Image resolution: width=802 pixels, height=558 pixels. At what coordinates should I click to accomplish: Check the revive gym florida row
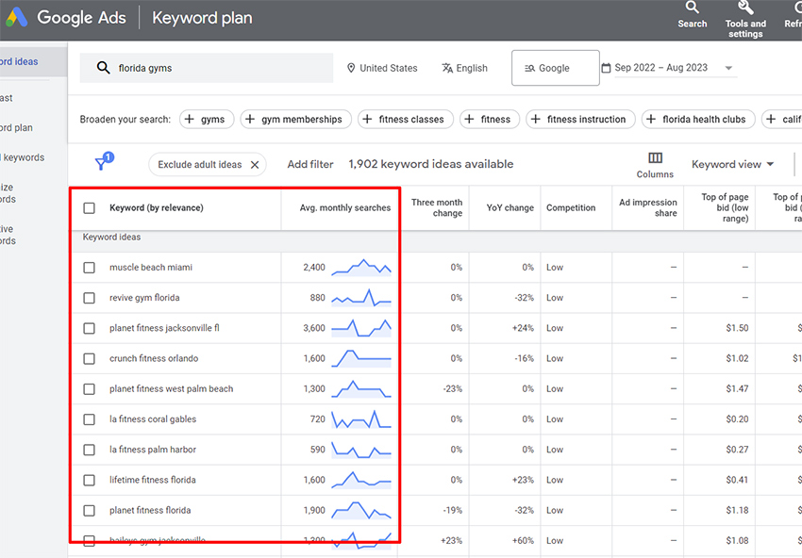89,298
